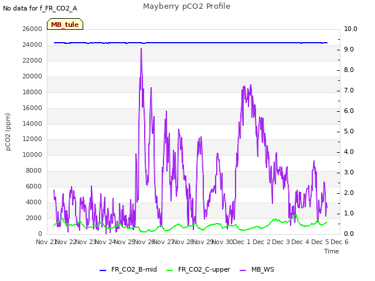
Task: Click the purple MB_WS legend swatch
Action: pos(243,270)
